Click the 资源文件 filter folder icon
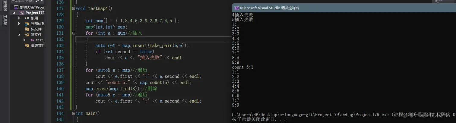 pos(27,46)
